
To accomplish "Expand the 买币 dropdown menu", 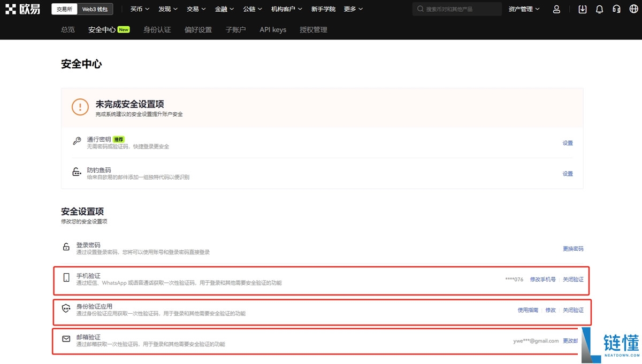I will pos(139,9).
